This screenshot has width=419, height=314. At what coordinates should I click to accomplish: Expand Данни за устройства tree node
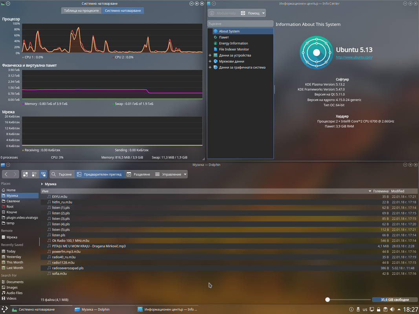[x=210, y=55]
